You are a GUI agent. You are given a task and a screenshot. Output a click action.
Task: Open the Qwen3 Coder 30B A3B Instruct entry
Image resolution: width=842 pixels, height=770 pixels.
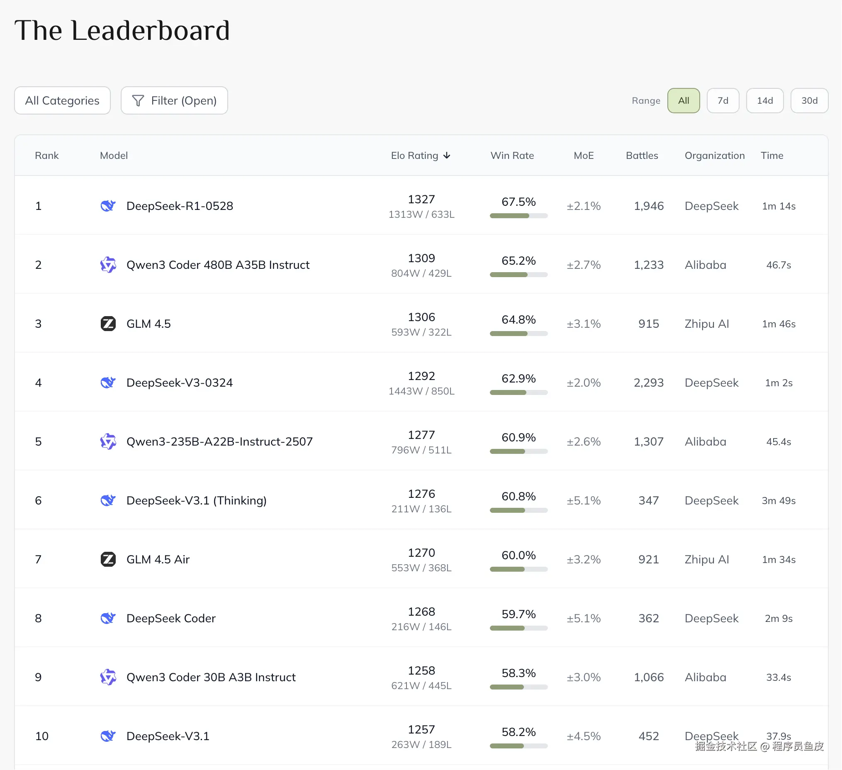point(211,677)
